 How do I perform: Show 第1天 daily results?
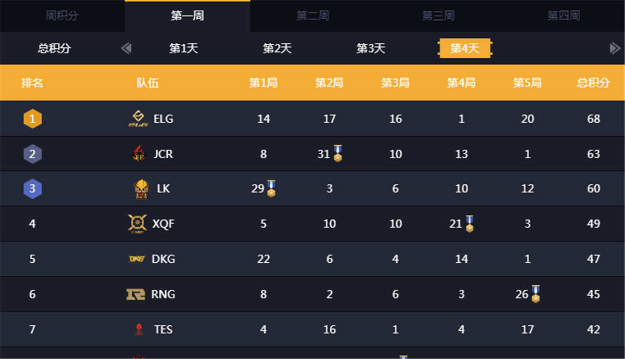click(x=183, y=48)
